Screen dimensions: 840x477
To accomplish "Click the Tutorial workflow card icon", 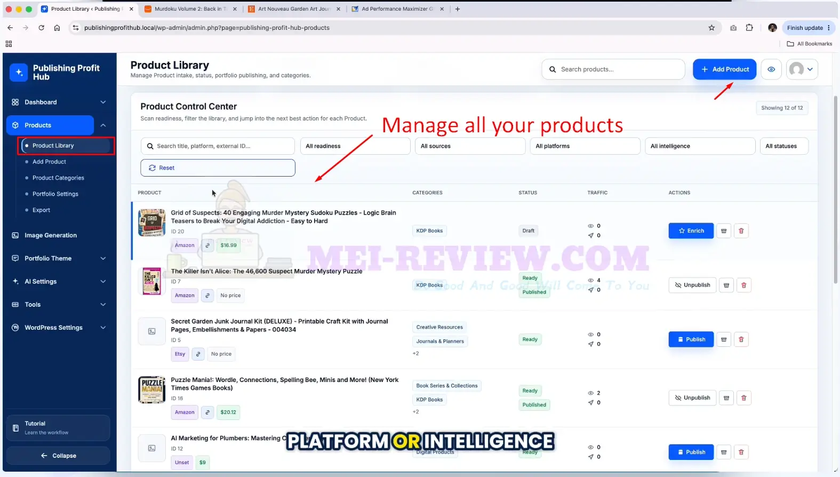I will coord(15,428).
